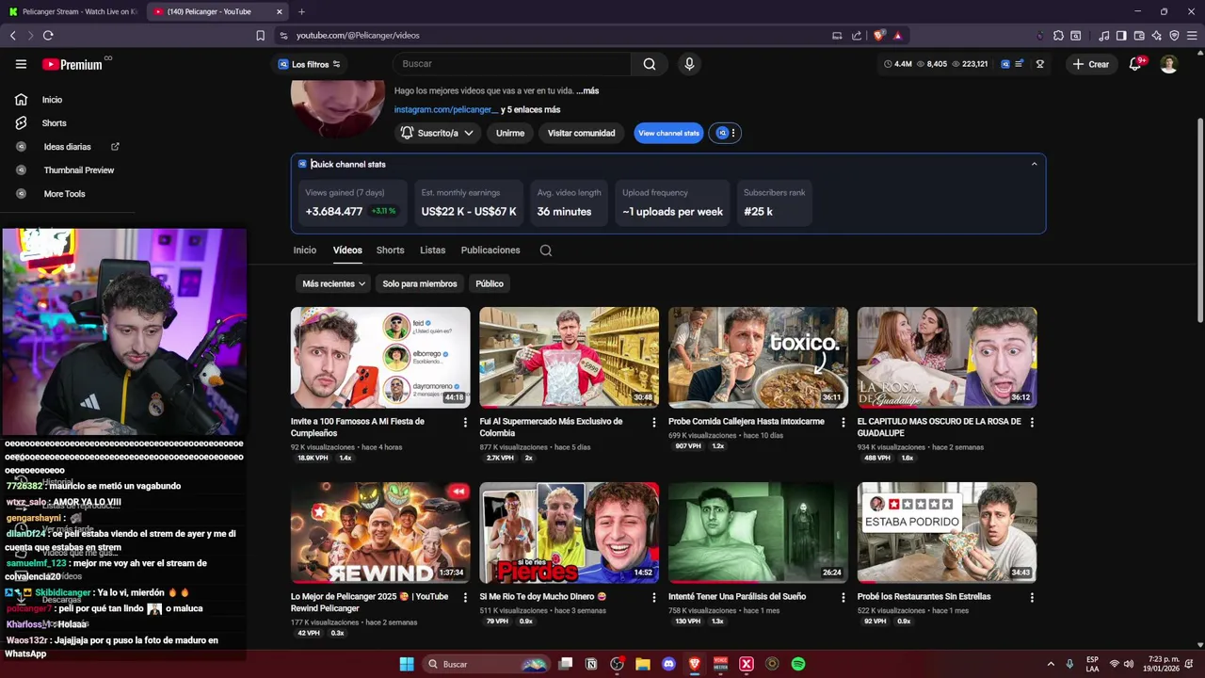Image resolution: width=1205 pixels, height=678 pixels.
Task: Collapse the Quick channel stats panel
Action: tap(1034, 164)
